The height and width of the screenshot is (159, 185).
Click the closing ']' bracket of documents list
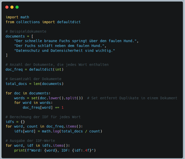pyautogui.click(x=7, y=55)
